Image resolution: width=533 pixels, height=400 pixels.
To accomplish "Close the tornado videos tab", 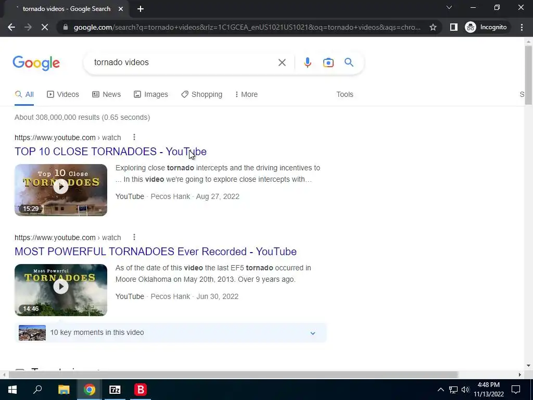I will [x=121, y=9].
